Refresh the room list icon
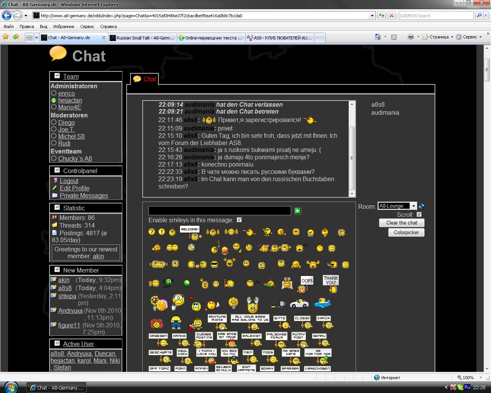 (422, 206)
